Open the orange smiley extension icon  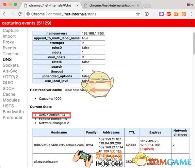click(x=184, y=14)
